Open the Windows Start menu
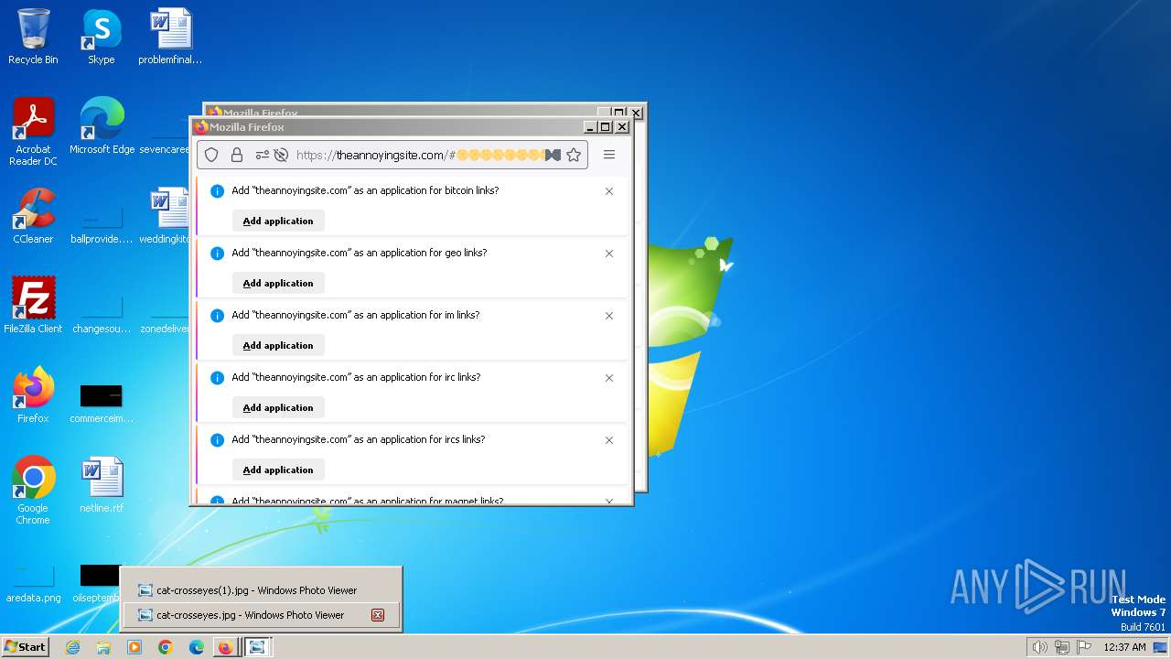The width and height of the screenshot is (1171, 659). tap(25, 646)
